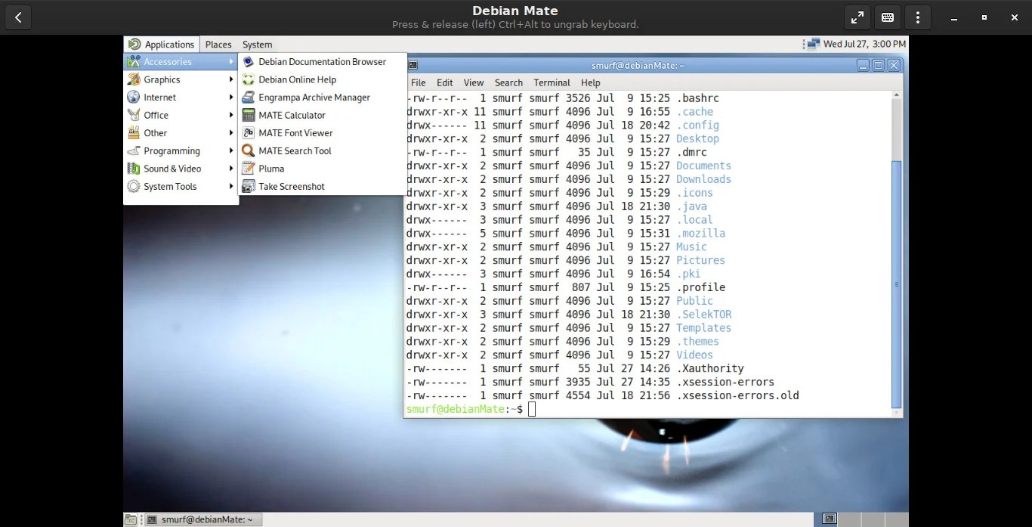Expand System Tools submenu arrow
Viewport: 1032px width, 527px height.
coord(231,186)
